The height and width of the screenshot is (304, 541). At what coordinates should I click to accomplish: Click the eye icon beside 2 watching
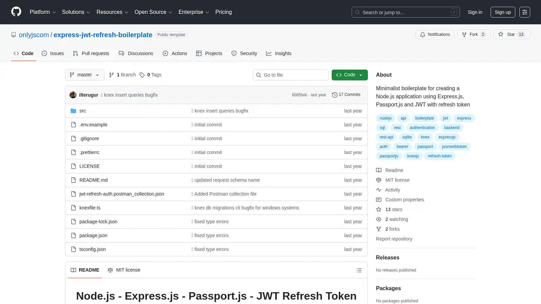[x=379, y=219]
